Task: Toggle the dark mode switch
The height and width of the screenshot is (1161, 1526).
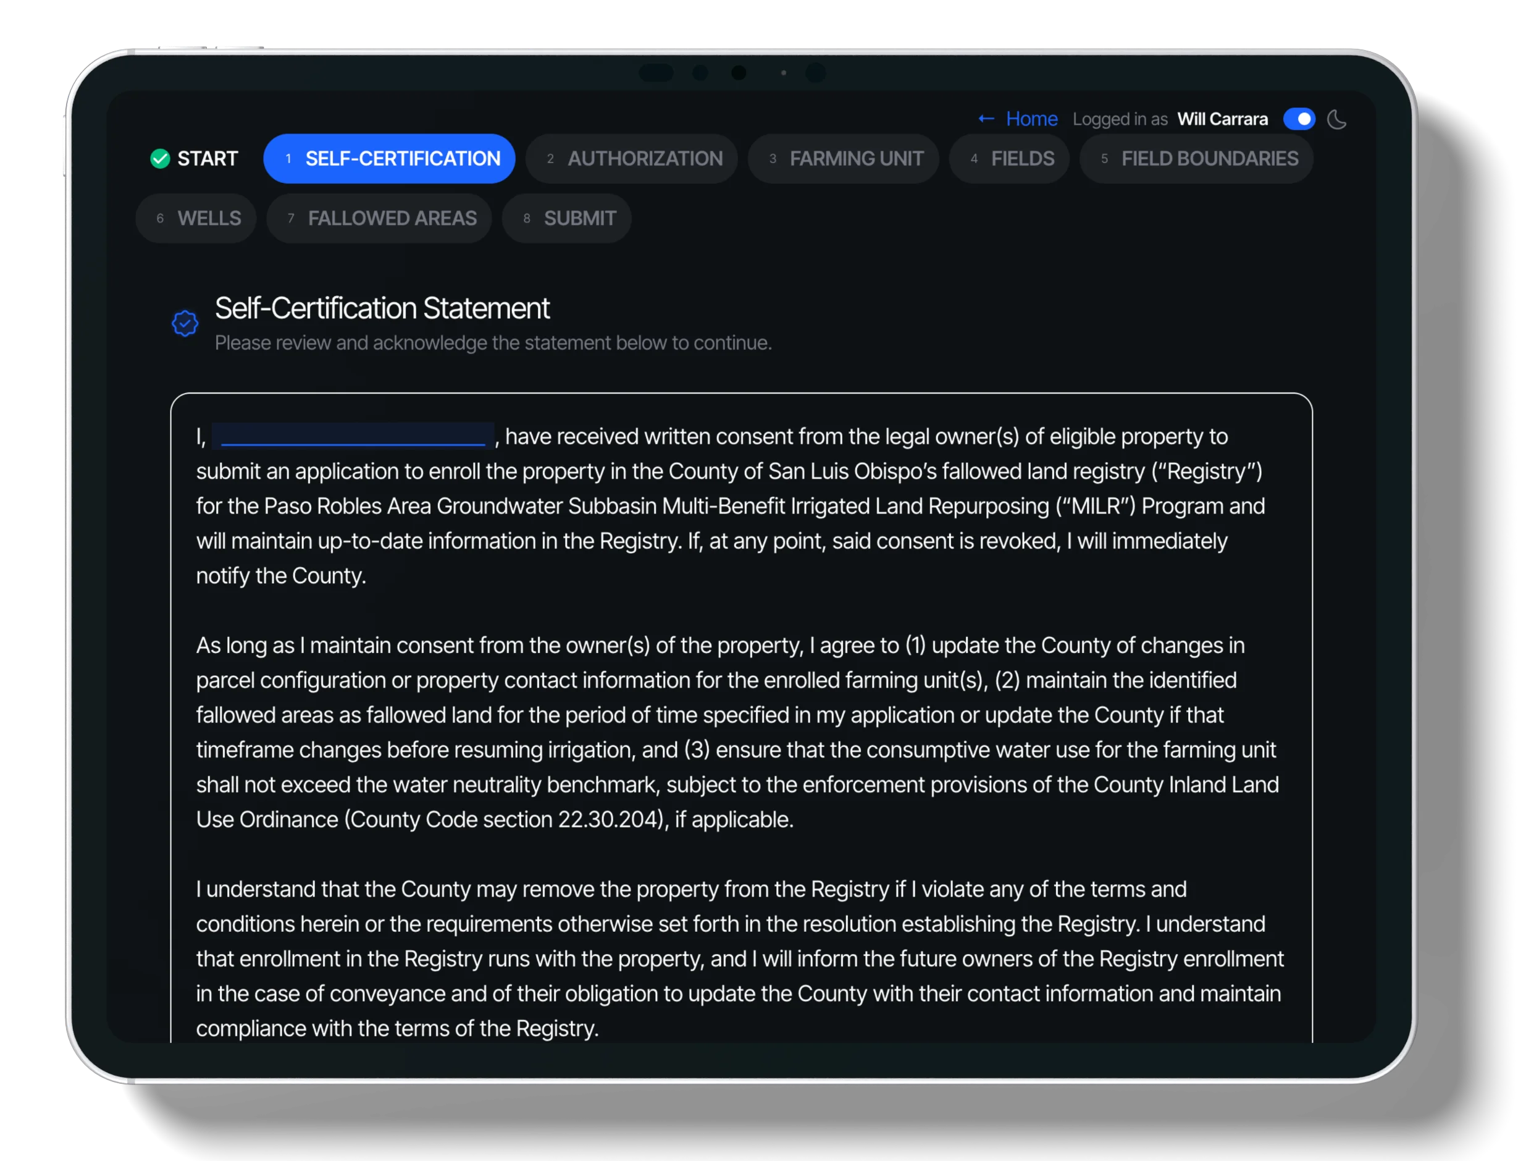Action: pyautogui.click(x=1300, y=119)
